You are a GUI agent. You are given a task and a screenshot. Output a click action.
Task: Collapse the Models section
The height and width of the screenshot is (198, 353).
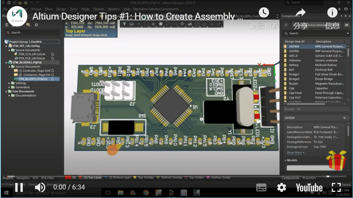tap(285, 160)
